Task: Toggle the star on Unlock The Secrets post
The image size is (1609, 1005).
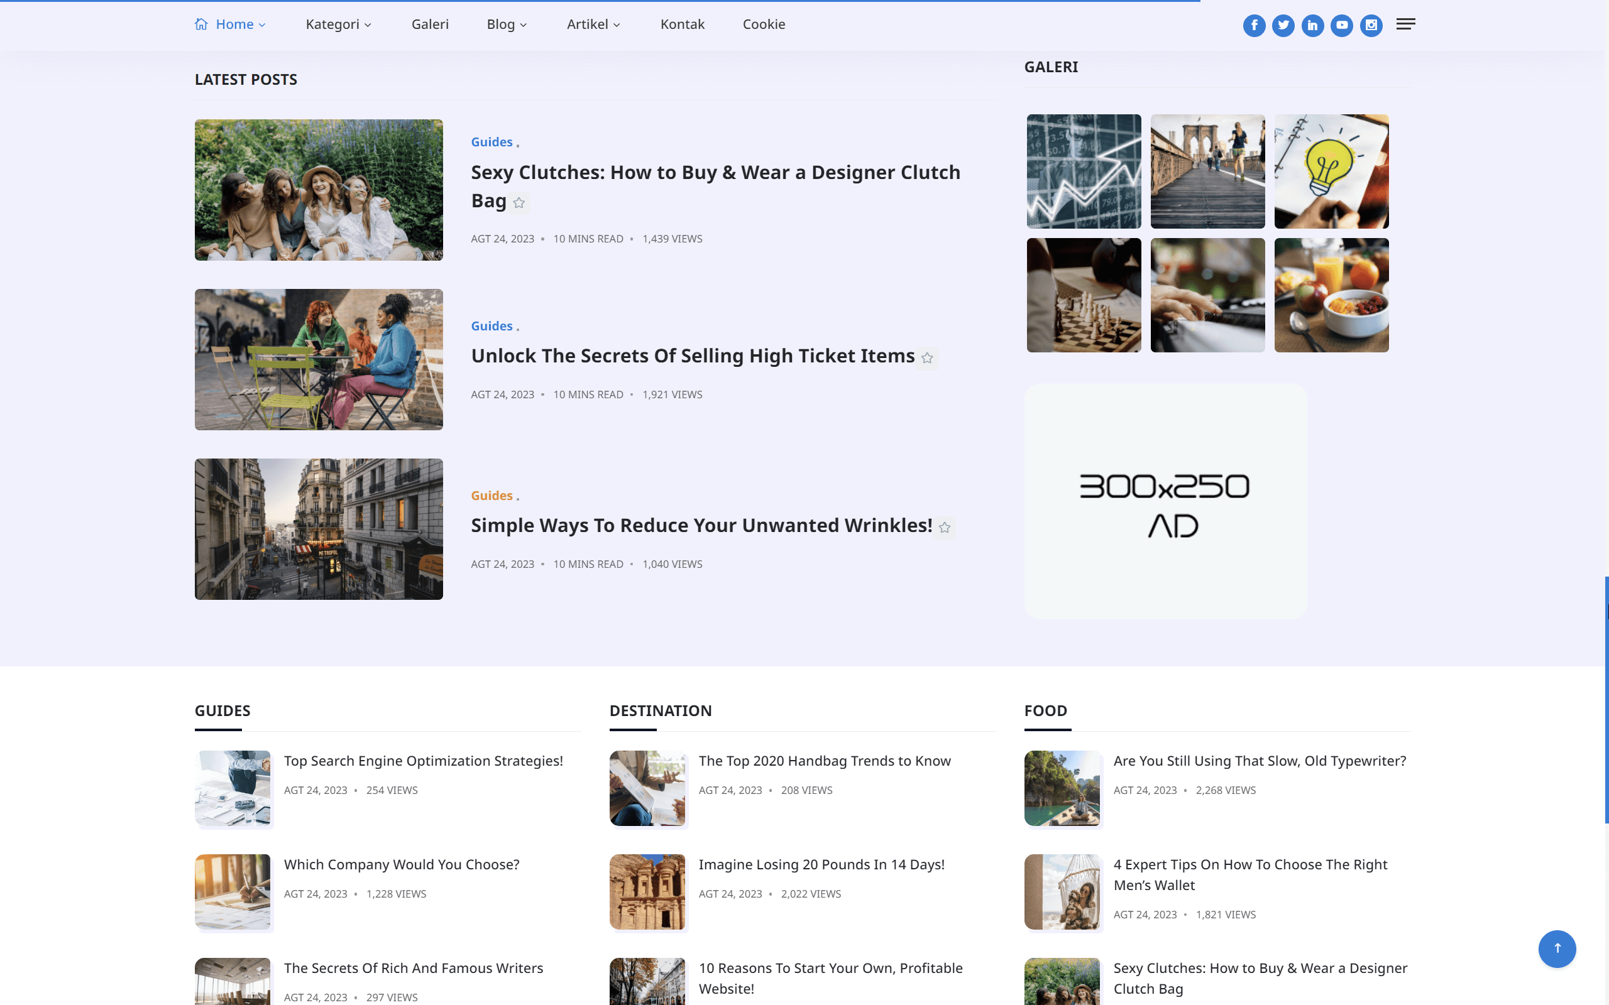Action: click(928, 357)
